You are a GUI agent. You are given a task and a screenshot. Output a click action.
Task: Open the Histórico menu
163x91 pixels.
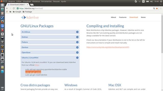click(36, 2)
